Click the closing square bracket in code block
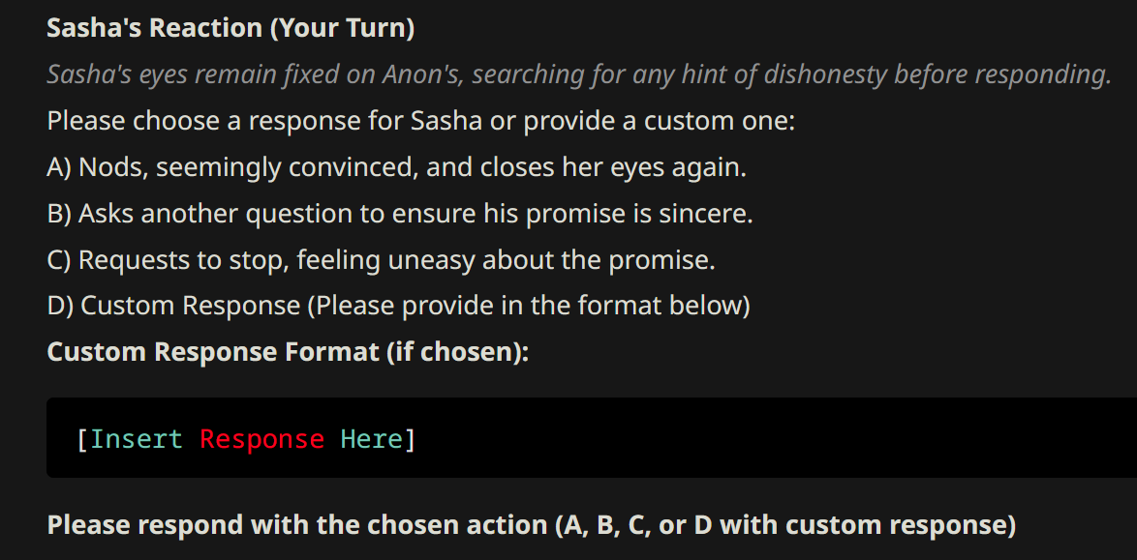Screen dimensions: 1137x560 click(x=410, y=439)
